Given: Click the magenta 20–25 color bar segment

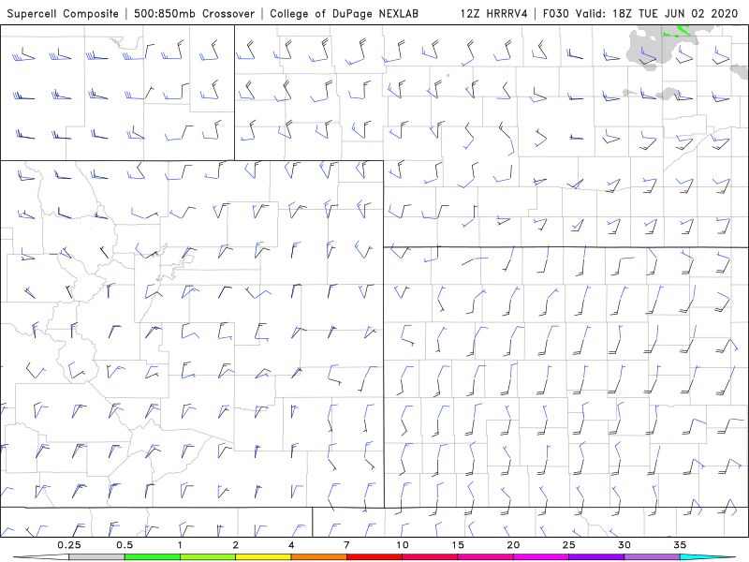Looking at the screenshot, I should click(x=541, y=557).
